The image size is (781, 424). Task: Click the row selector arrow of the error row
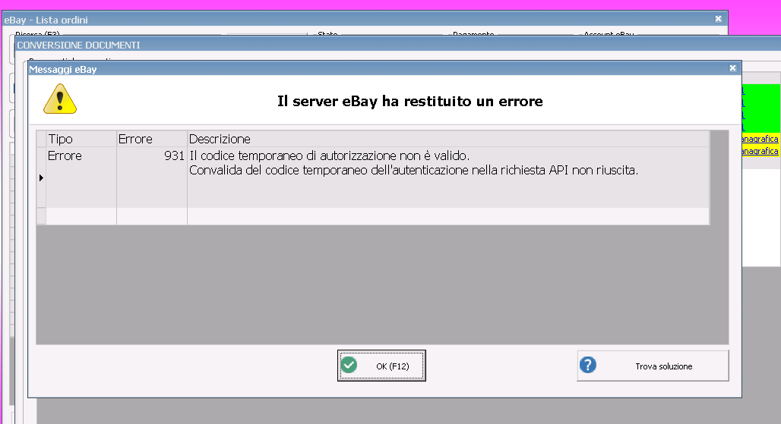coord(41,177)
